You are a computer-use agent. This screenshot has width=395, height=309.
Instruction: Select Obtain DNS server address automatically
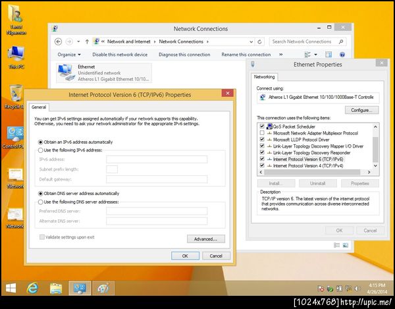[x=40, y=194]
